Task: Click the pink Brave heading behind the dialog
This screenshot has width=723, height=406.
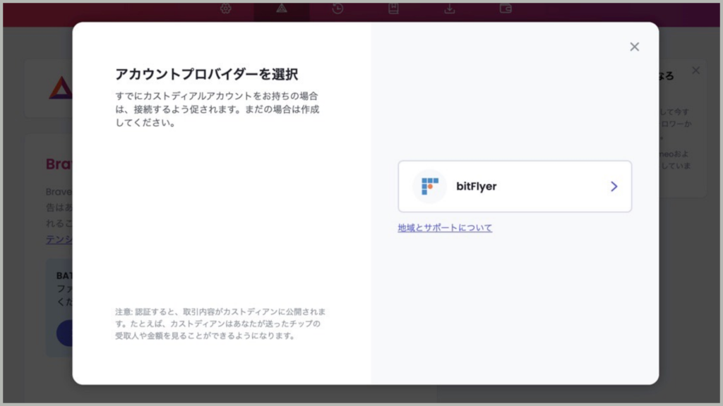Action: [59, 164]
